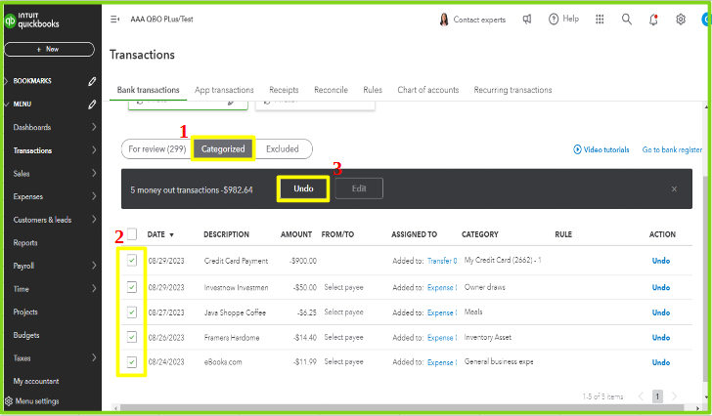This screenshot has height=416, width=712.
Task: Click the search magnifier icon
Action: tap(627, 19)
